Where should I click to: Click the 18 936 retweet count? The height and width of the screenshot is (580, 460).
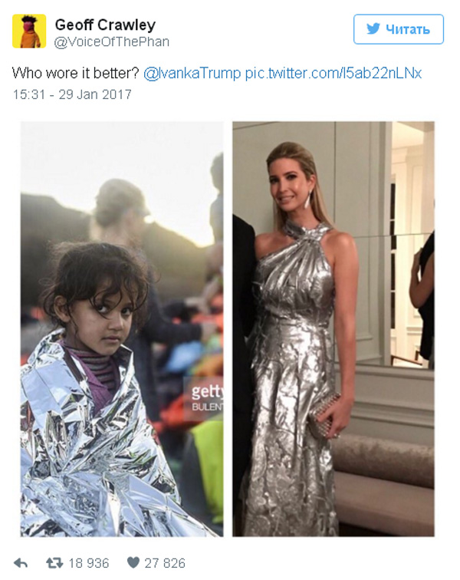89,563
